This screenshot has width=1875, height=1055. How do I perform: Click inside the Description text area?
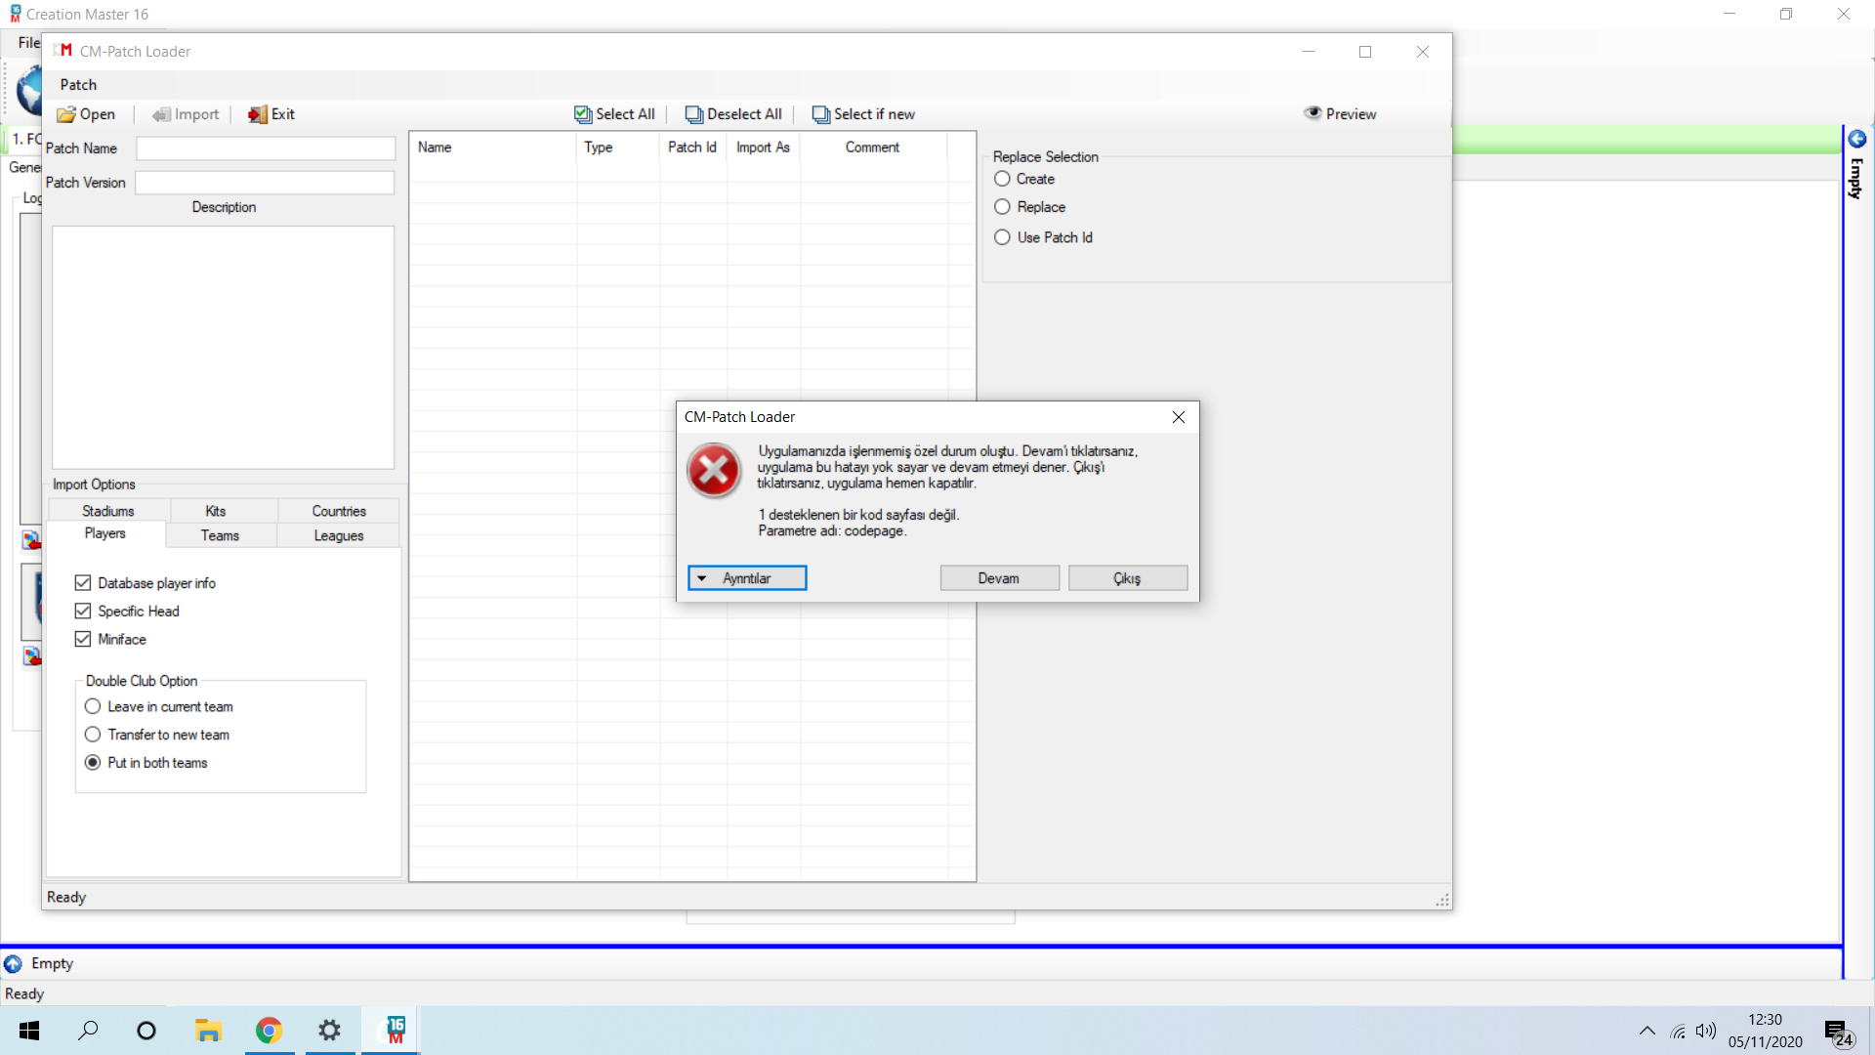tap(223, 348)
